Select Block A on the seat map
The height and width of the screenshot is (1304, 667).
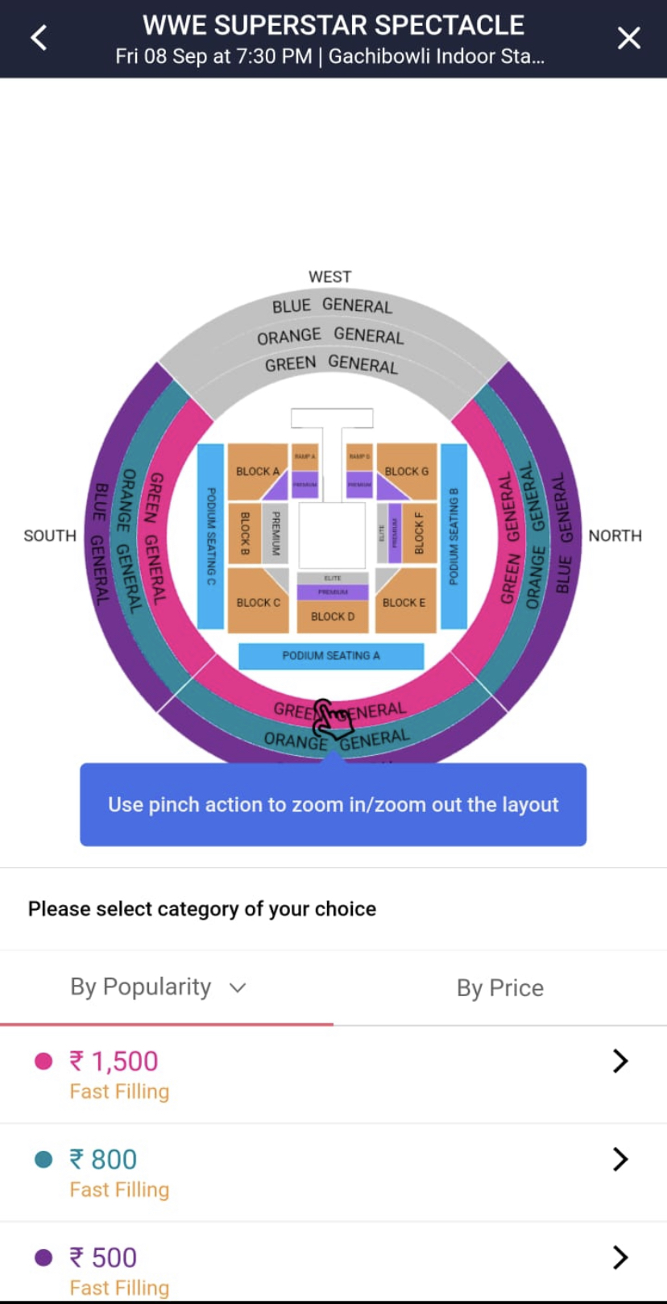tap(258, 471)
